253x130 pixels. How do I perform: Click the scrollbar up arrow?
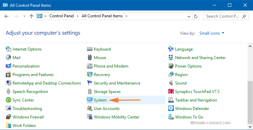(250, 47)
